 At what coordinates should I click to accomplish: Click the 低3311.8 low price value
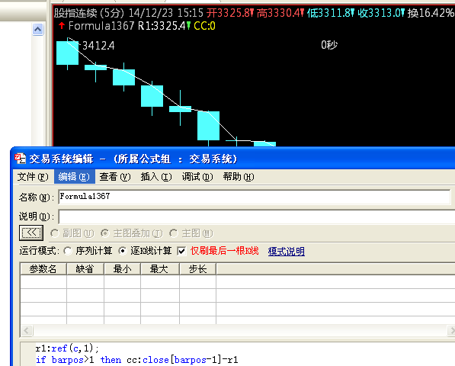330,13
